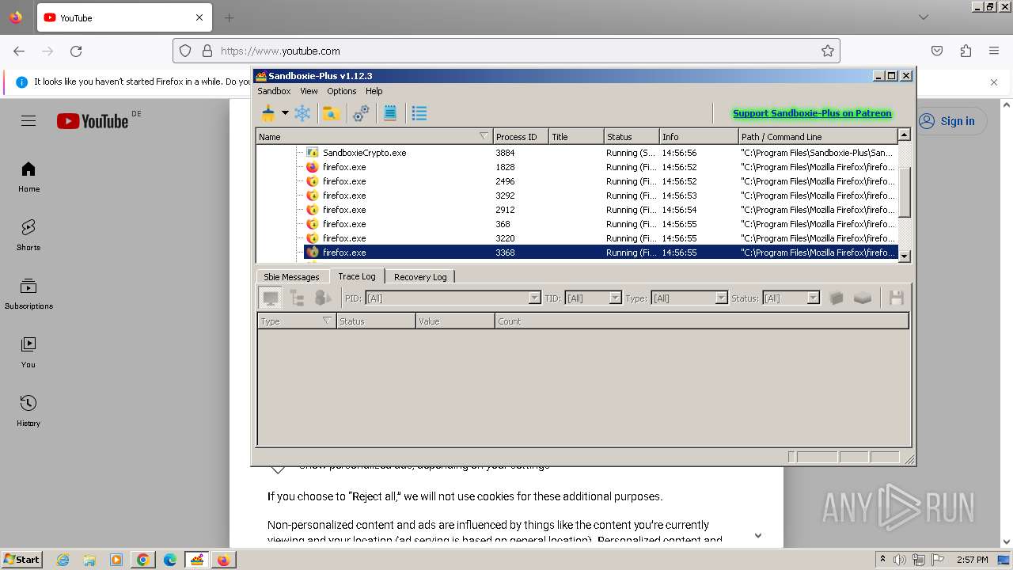The height and width of the screenshot is (570, 1013).
Task: Click the Value column header in trace log
Action: [x=455, y=321]
